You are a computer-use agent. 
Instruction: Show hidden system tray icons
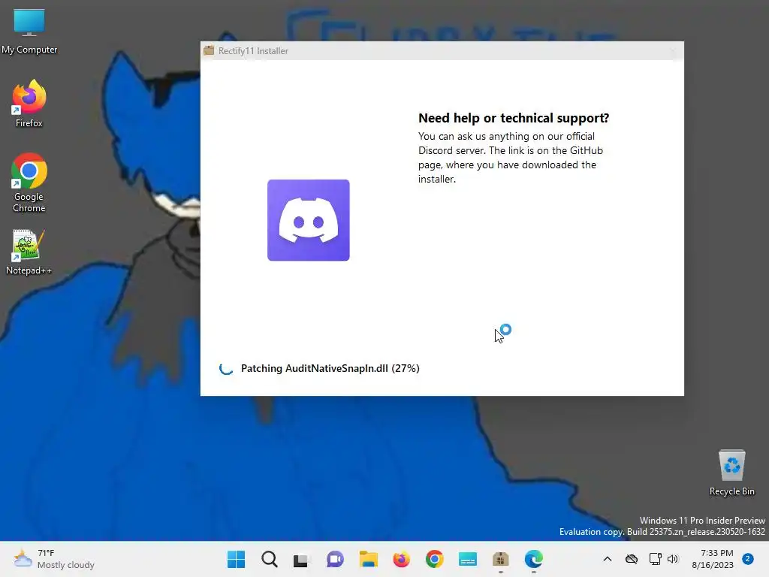point(607,559)
